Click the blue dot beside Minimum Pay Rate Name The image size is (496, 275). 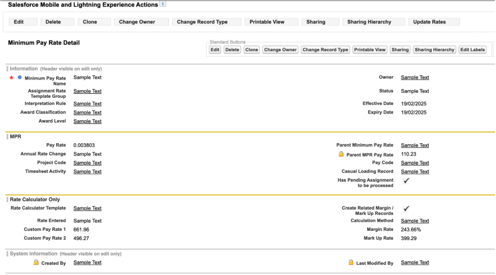(20, 77)
